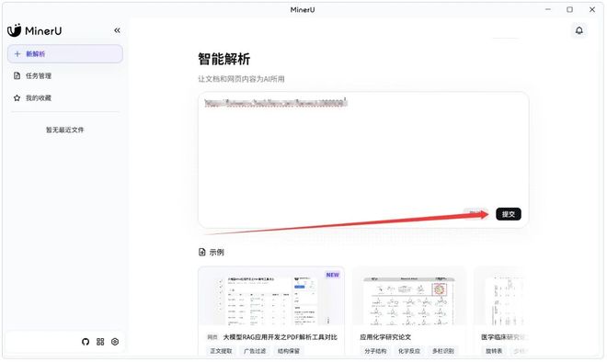Open the GitHub icon in the sidebar footer
Image resolution: width=607 pixels, height=362 pixels.
tap(86, 342)
